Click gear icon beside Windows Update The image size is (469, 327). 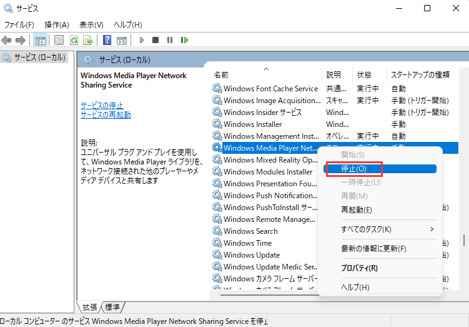pyautogui.click(x=217, y=254)
